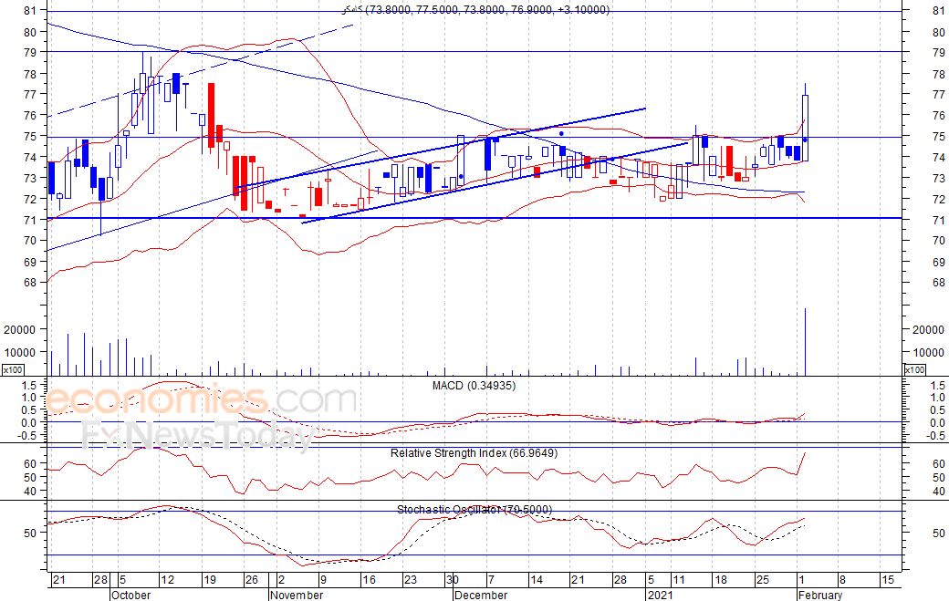Select the Relative Strength Index (66.9649) label

pos(474,453)
